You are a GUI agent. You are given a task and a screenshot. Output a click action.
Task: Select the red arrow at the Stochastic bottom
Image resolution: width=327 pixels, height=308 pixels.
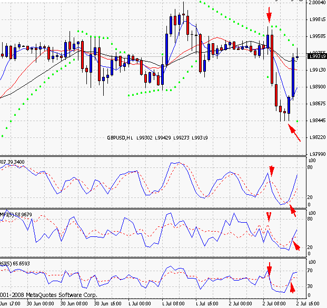click(292, 211)
